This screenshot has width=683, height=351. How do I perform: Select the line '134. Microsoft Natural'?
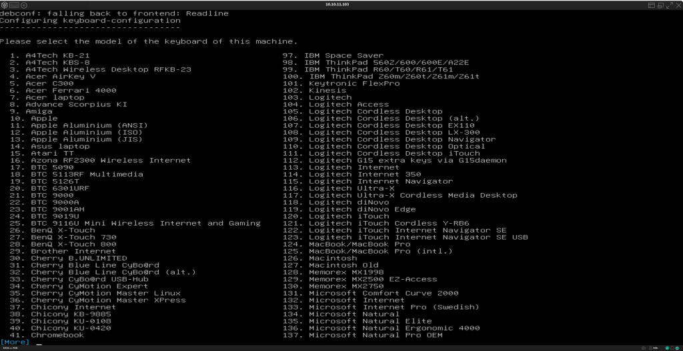click(x=341, y=314)
